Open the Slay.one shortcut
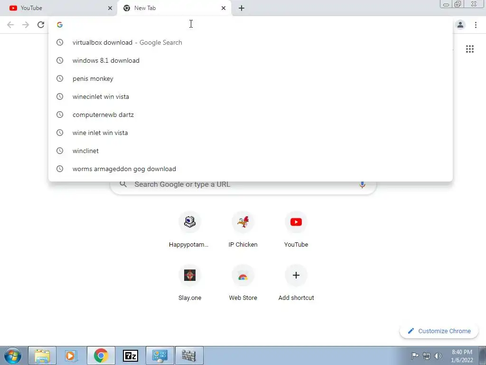Viewport: 486px width, 365px height. tap(190, 283)
